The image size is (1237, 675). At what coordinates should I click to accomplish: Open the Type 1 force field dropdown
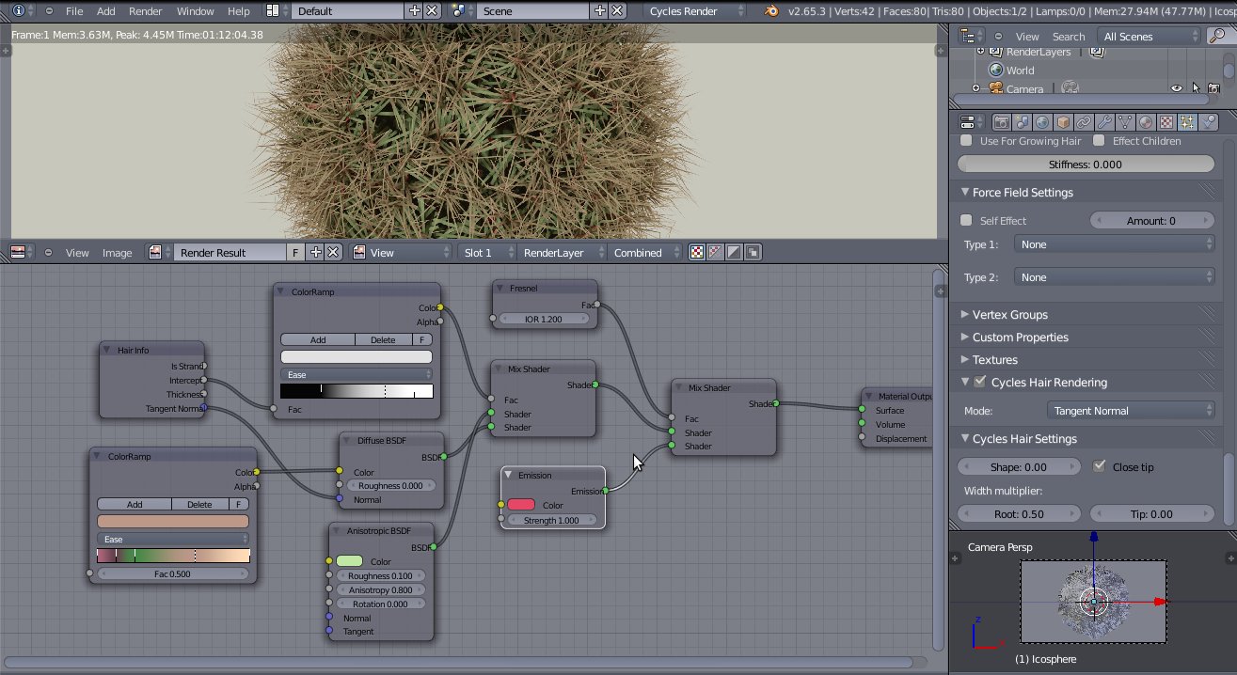pyautogui.click(x=1114, y=243)
